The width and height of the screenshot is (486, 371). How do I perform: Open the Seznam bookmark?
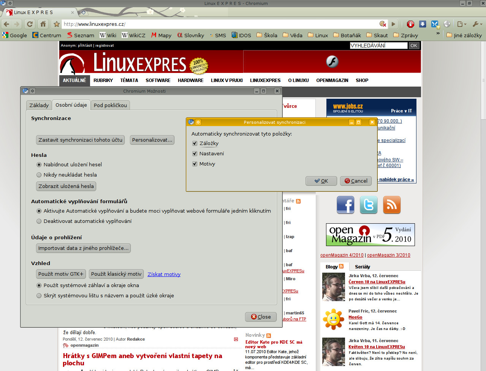point(81,35)
